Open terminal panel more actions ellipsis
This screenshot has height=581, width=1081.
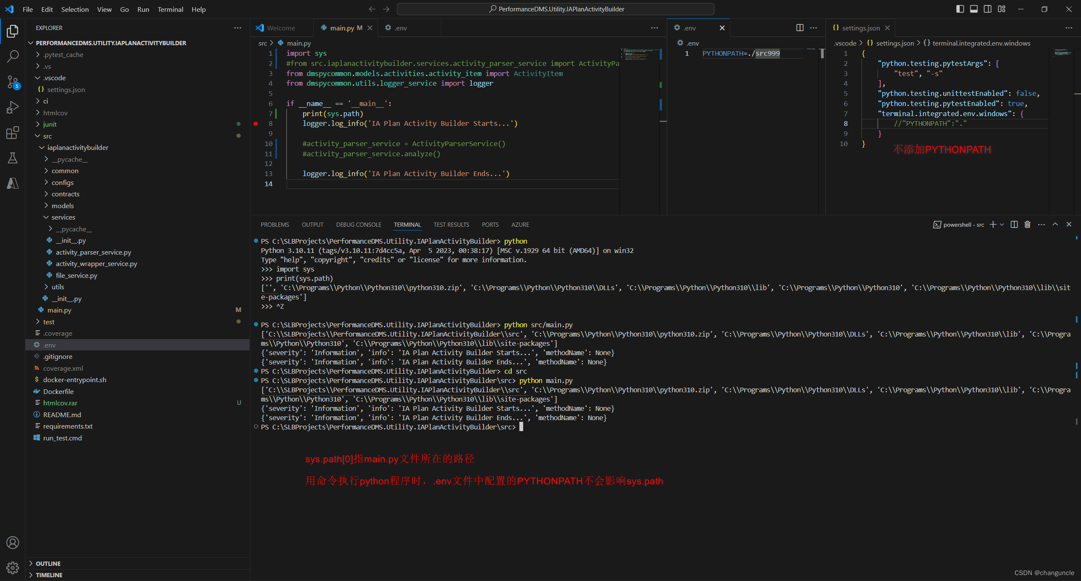click(x=1041, y=225)
